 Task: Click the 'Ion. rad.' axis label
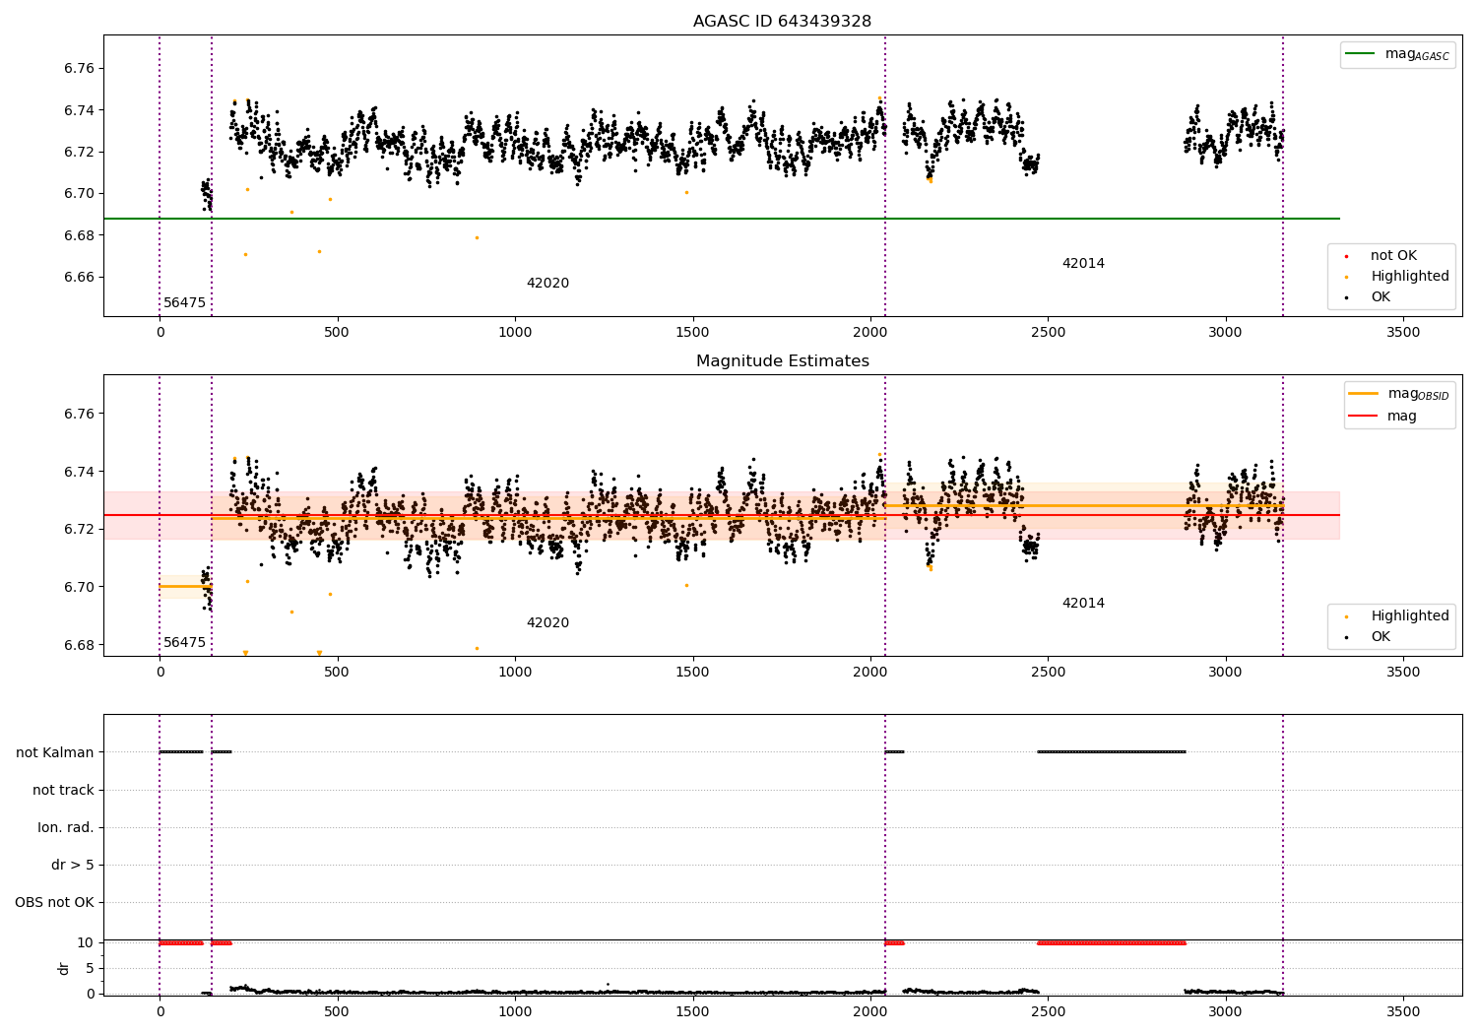pyautogui.click(x=66, y=827)
